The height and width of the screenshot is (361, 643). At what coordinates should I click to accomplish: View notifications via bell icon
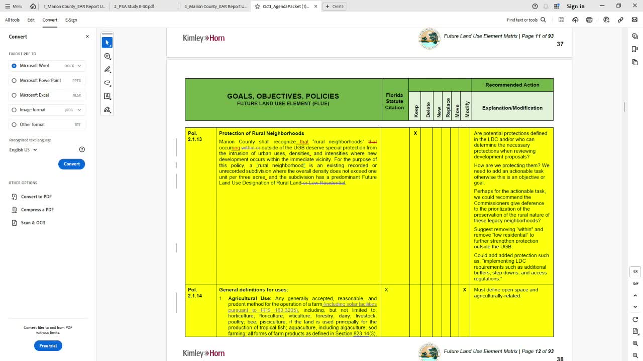point(546,6)
